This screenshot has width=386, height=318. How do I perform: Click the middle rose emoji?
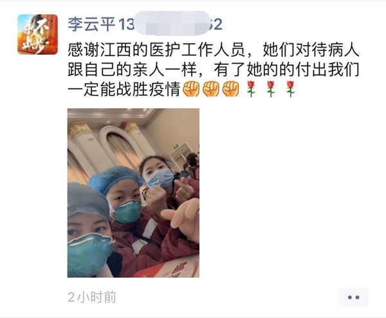click(x=271, y=89)
